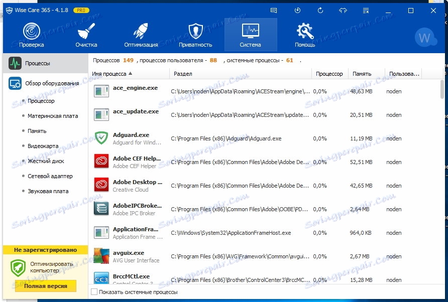Click the Creative Cloud description text
Viewport: 448px width, 302px height.
click(x=131, y=190)
